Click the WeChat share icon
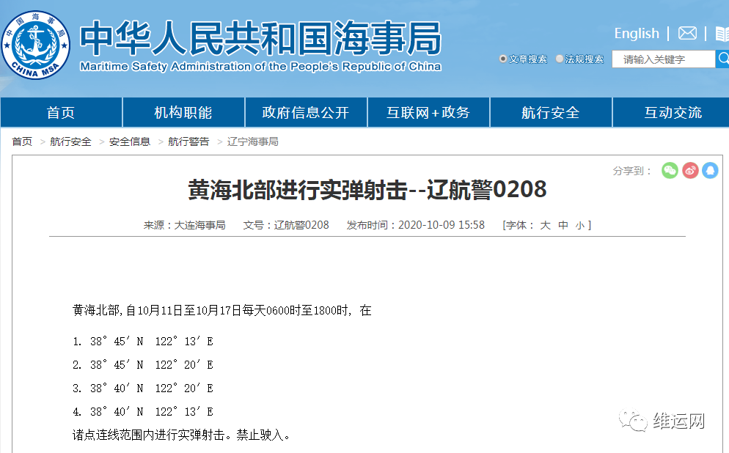This screenshot has height=453, width=729. 670,170
